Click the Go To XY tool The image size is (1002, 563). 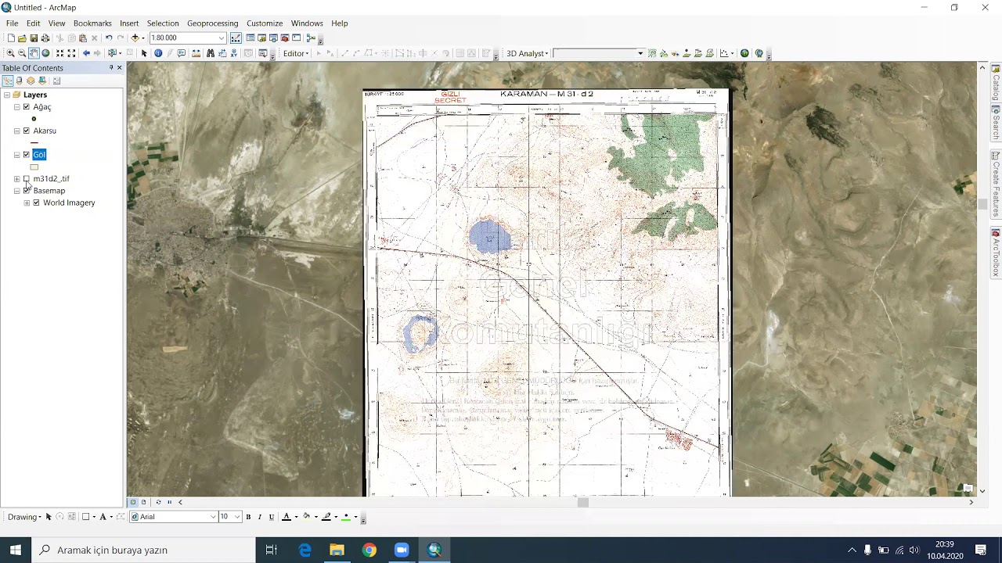coord(233,53)
